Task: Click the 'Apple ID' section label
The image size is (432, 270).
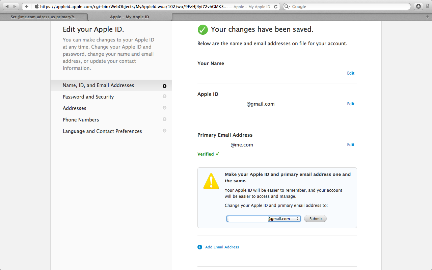Action: pyautogui.click(x=208, y=94)
